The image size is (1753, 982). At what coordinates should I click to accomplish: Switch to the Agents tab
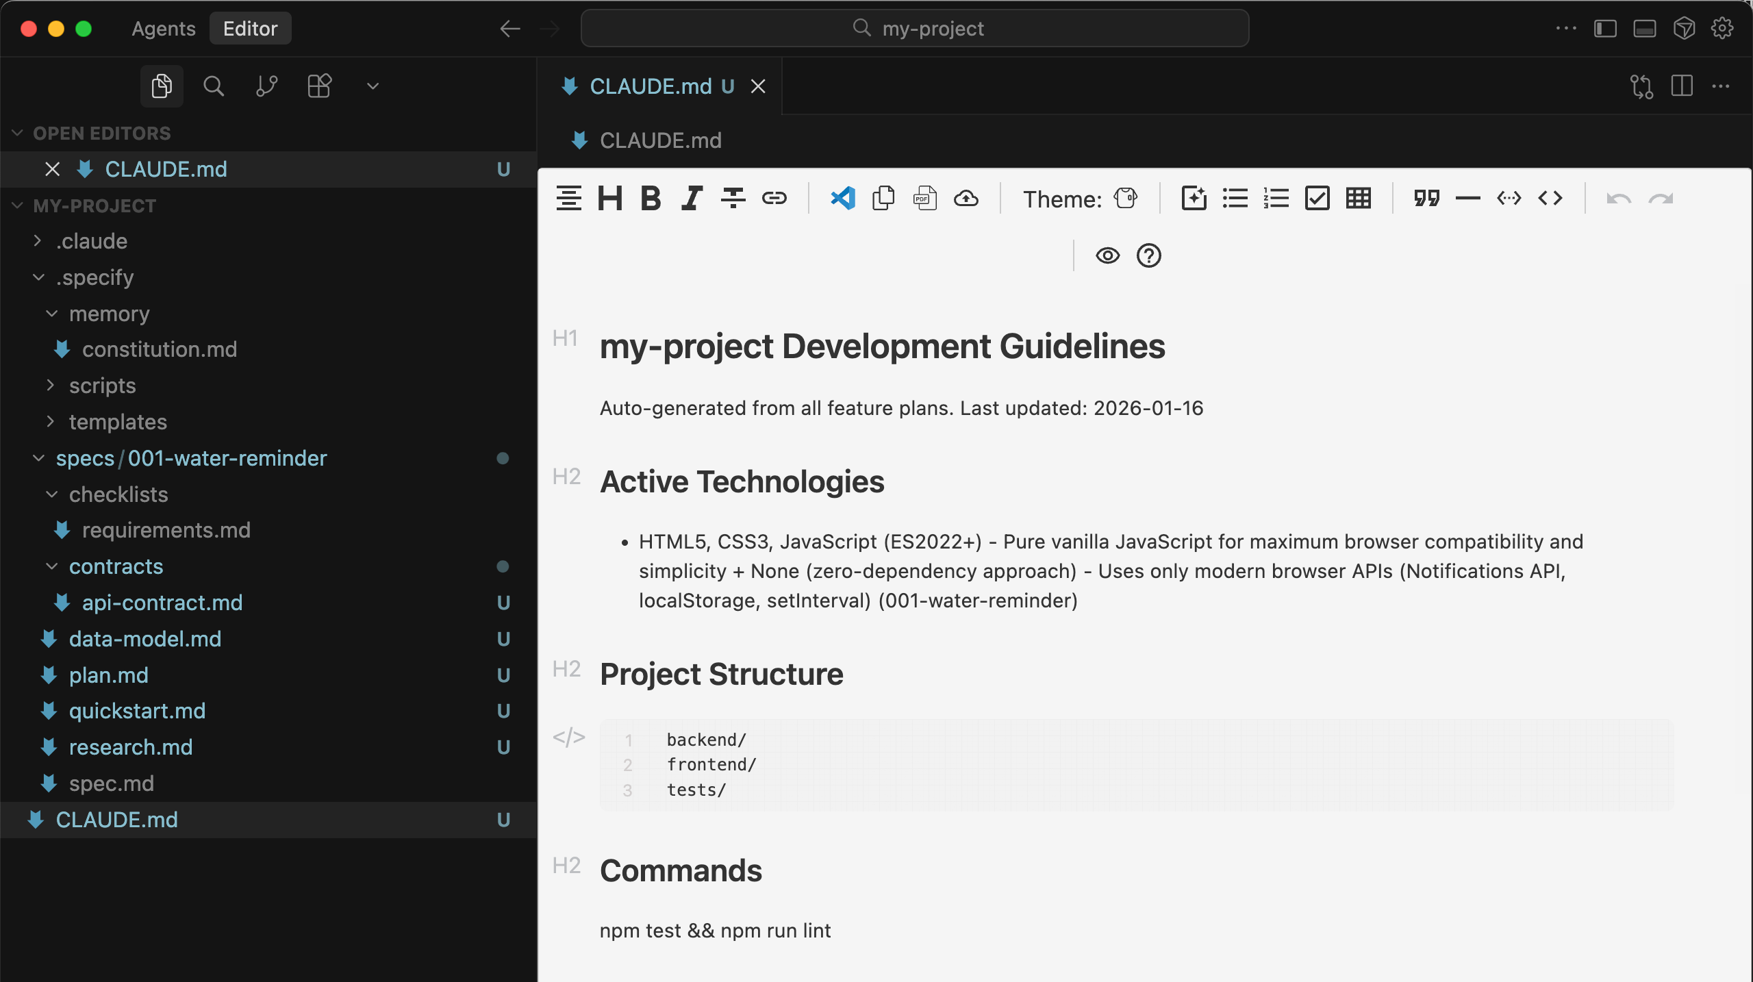(x=164, y=29)
